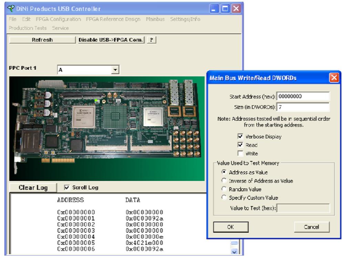Viewport: 346px width, 258px height.
Task: Click log address 0x00000003
Action: [76, 231]
